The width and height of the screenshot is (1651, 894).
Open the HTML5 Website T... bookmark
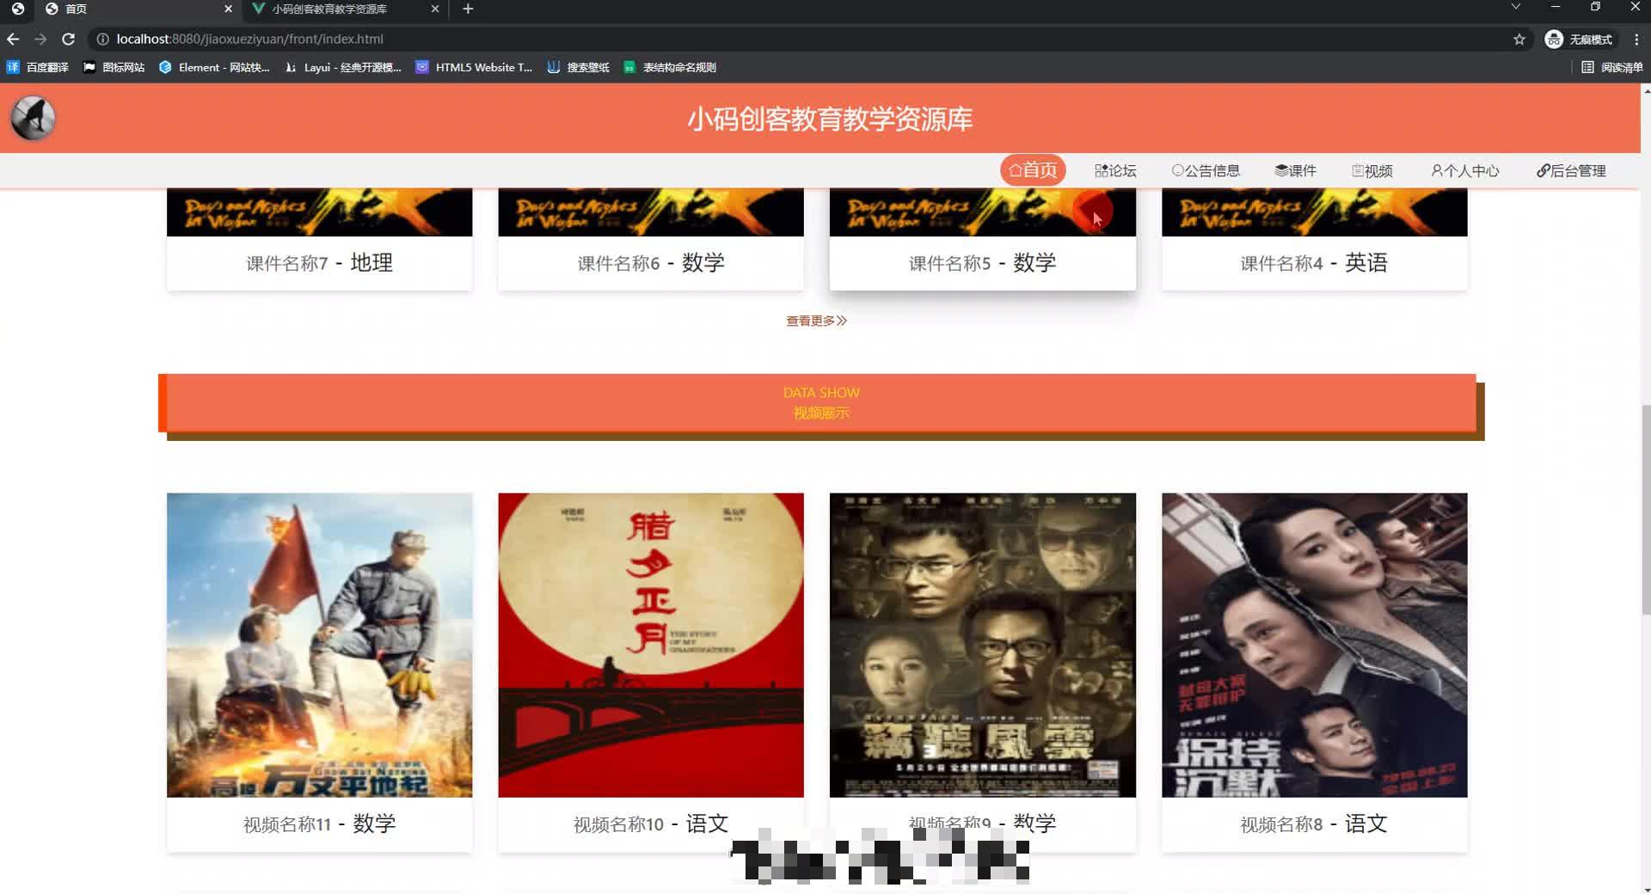(474, 67)
